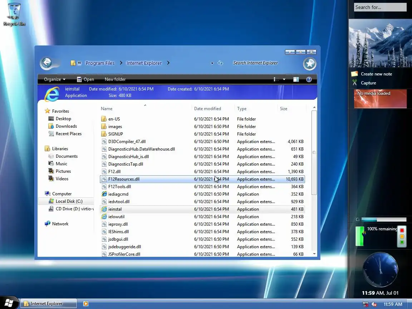Expand the chevron after Internet Explorer breadcrumb

click(168, 63)
